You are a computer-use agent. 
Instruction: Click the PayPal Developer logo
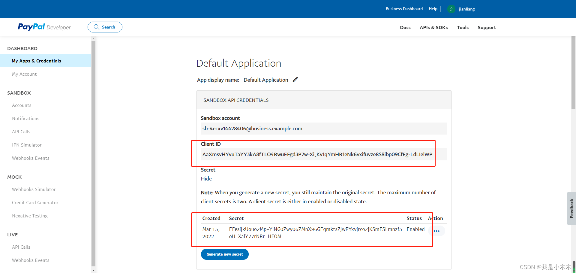coord(44,27)
